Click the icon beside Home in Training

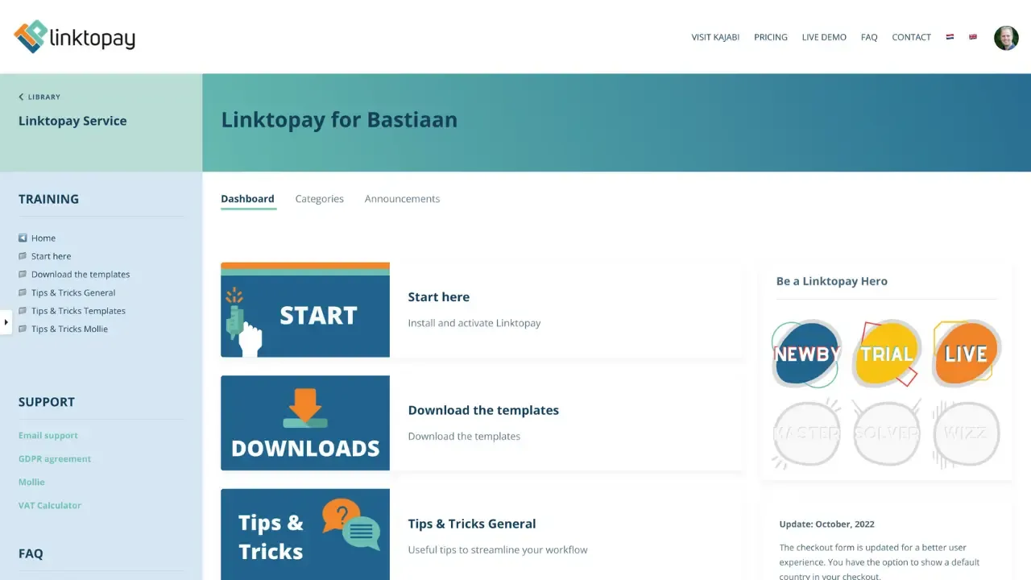coord(23,238)
